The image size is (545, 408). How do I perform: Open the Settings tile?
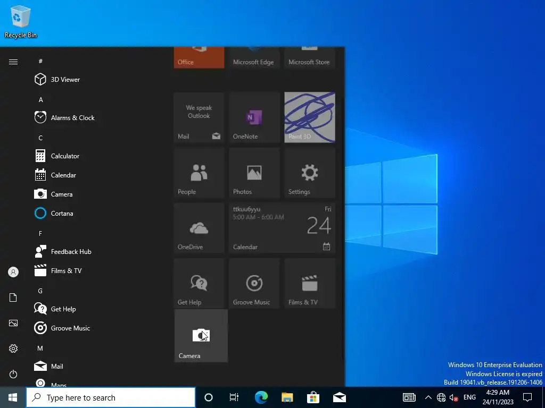(x=310, y=173)
